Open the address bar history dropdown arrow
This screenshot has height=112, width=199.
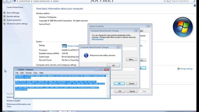[164, 1]
